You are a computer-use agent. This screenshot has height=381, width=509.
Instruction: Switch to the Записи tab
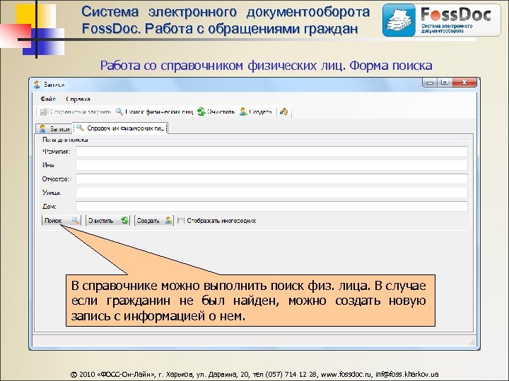click(54, 128)
